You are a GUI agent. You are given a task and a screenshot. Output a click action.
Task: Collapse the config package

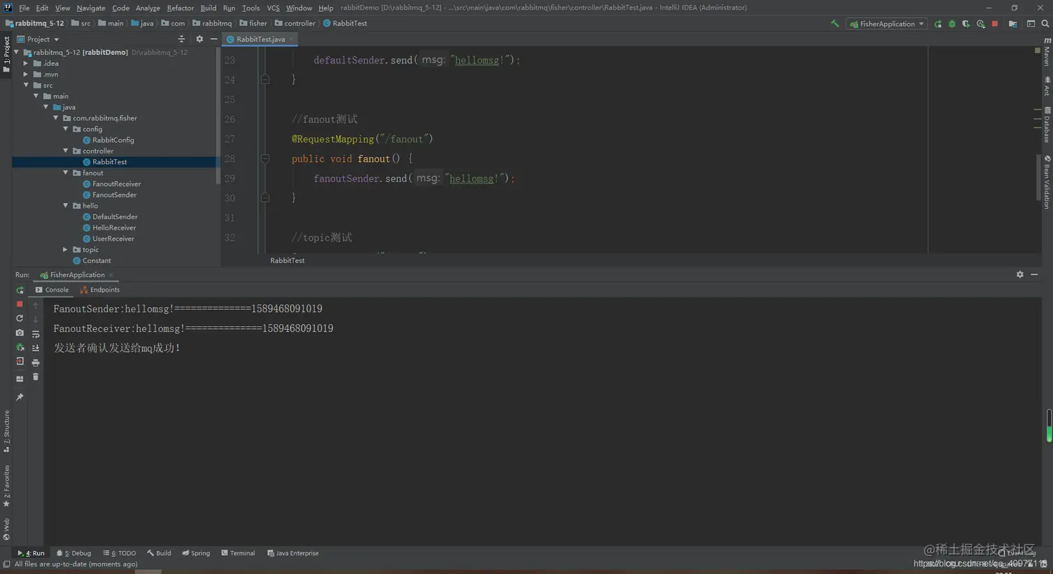[x=66, y=129]
